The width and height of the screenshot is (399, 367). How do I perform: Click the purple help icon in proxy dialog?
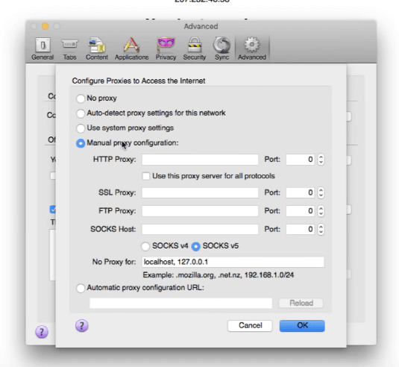point(82,326)
